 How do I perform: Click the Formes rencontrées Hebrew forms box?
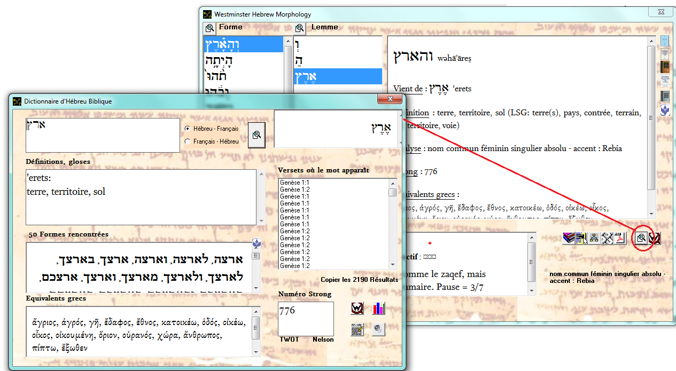point(139,267)
